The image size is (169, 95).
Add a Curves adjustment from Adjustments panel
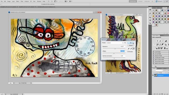(163, 41)
